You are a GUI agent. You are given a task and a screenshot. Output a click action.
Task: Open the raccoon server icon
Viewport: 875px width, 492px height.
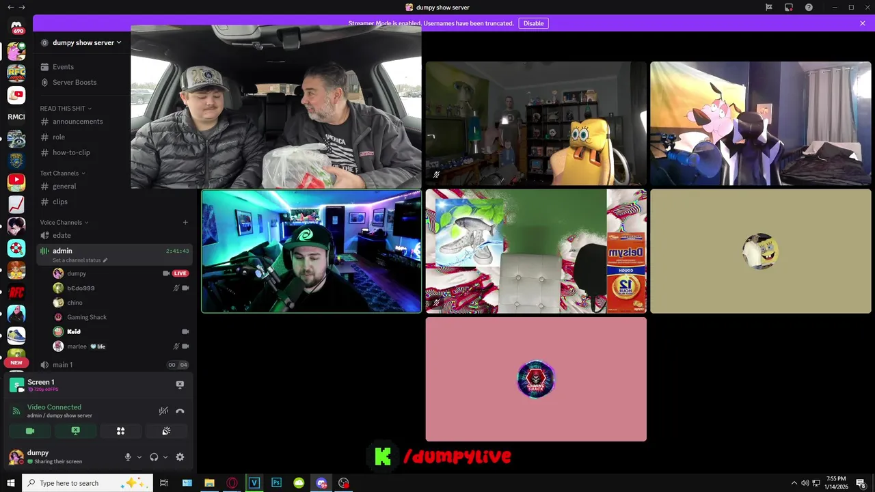click(16, 139)
